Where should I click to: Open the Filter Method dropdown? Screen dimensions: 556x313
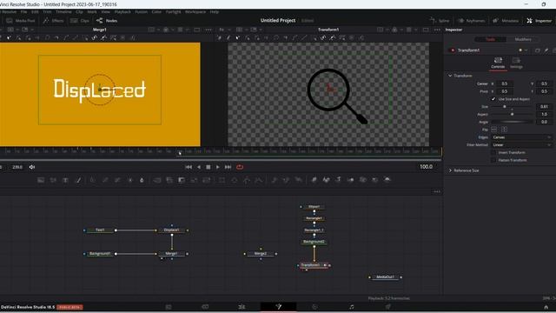pos(521,145)
